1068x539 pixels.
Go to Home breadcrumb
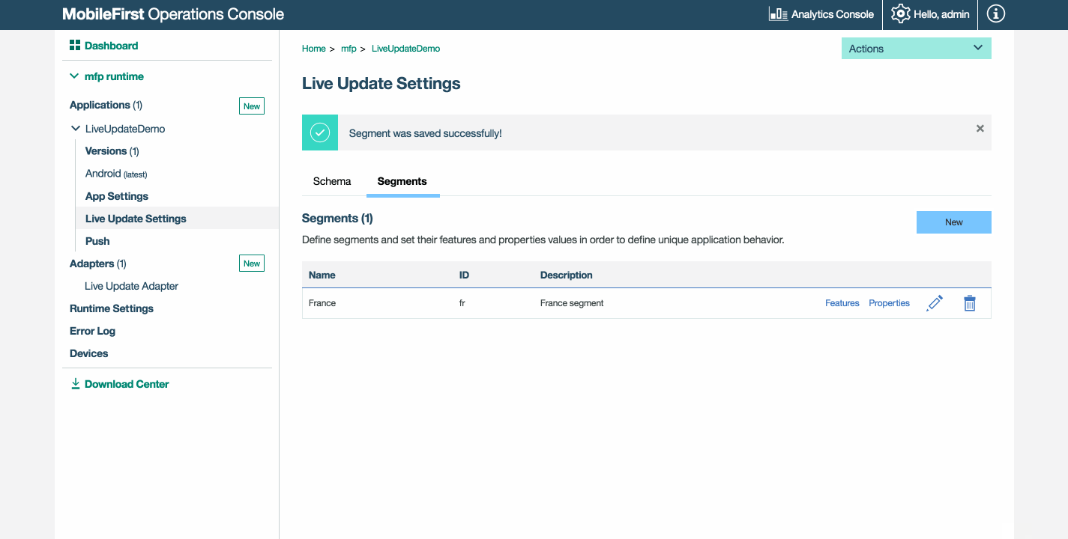pyautogui.click(x=314, y=49)
